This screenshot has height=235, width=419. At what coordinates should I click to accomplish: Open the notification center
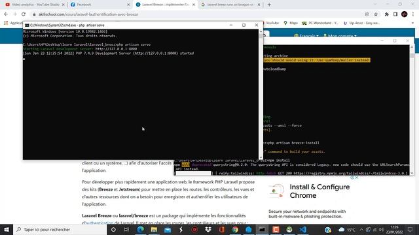tap(410, 229)
